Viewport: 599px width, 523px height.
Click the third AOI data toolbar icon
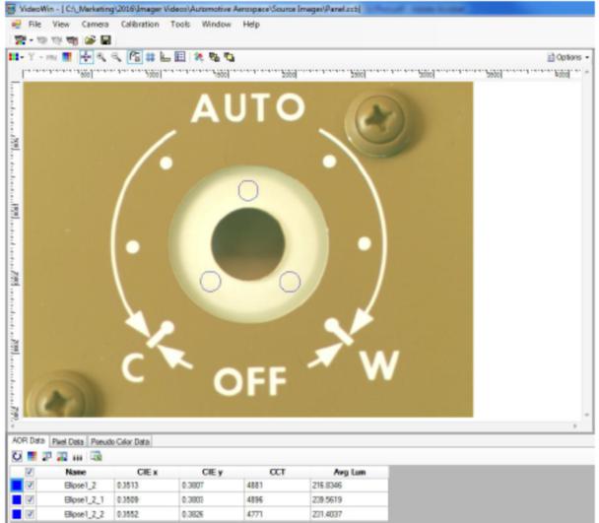(x=46, y=456)
